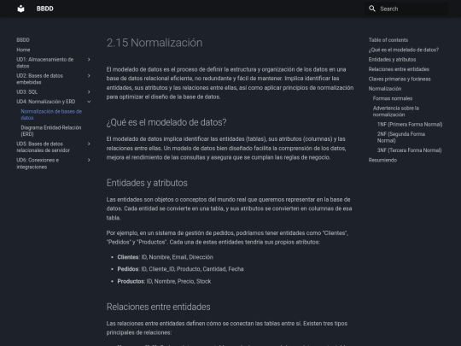This screenshot has height=346, width=461.
Task: Open the BBDD site title in header
Action: point(45,9)
